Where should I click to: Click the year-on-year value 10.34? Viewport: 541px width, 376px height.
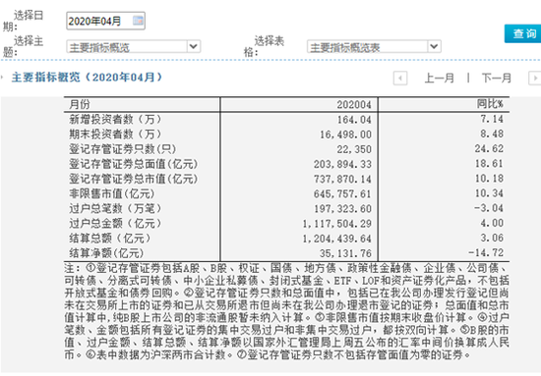point(489,193)
